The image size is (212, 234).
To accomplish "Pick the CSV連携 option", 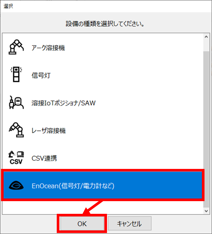I will [x=103, y=158].
